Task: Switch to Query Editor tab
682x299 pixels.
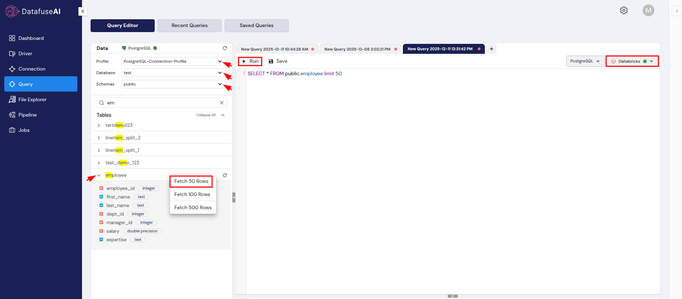Action: [123, 26]
